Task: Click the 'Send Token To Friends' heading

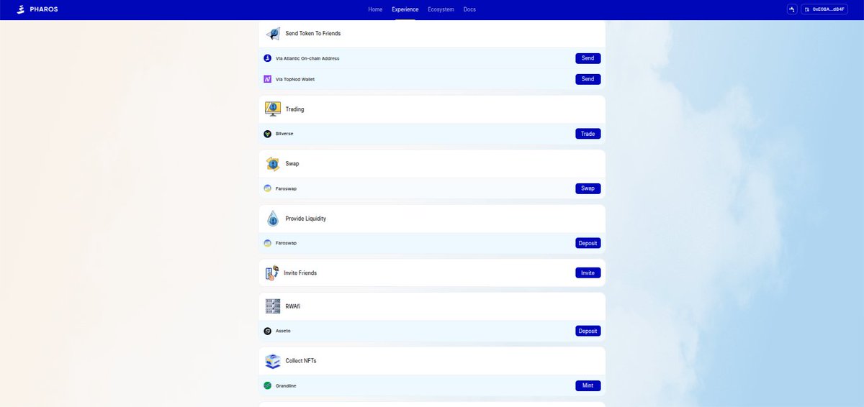Action: tap(313, 34)
